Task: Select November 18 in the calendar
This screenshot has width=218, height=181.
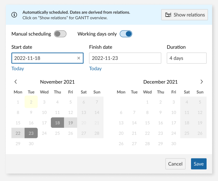Action: tap(57, 123)
